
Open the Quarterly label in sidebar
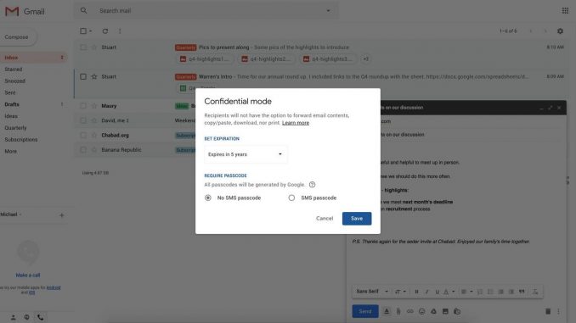pyautogui.click(x=15, y=128)
